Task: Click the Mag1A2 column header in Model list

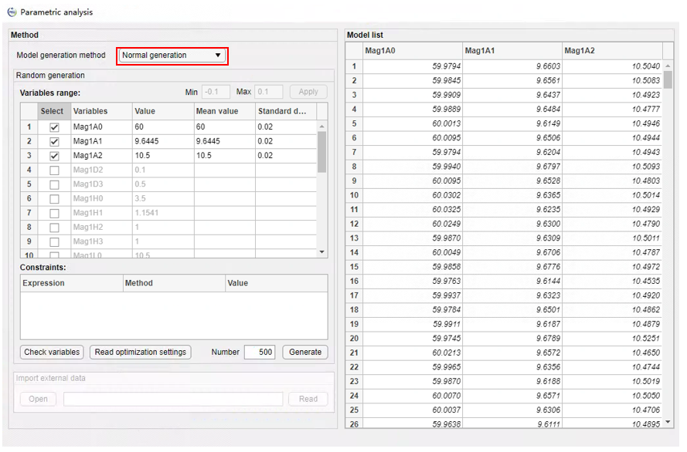Action: tap(612, 51)
